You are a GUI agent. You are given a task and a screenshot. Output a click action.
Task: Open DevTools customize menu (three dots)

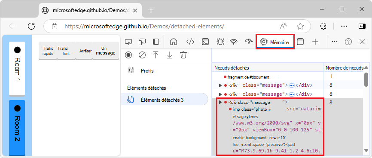pos(335,42)
